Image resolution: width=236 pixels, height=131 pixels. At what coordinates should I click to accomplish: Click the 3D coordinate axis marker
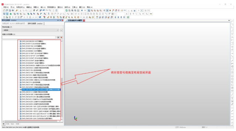[76, 118]
